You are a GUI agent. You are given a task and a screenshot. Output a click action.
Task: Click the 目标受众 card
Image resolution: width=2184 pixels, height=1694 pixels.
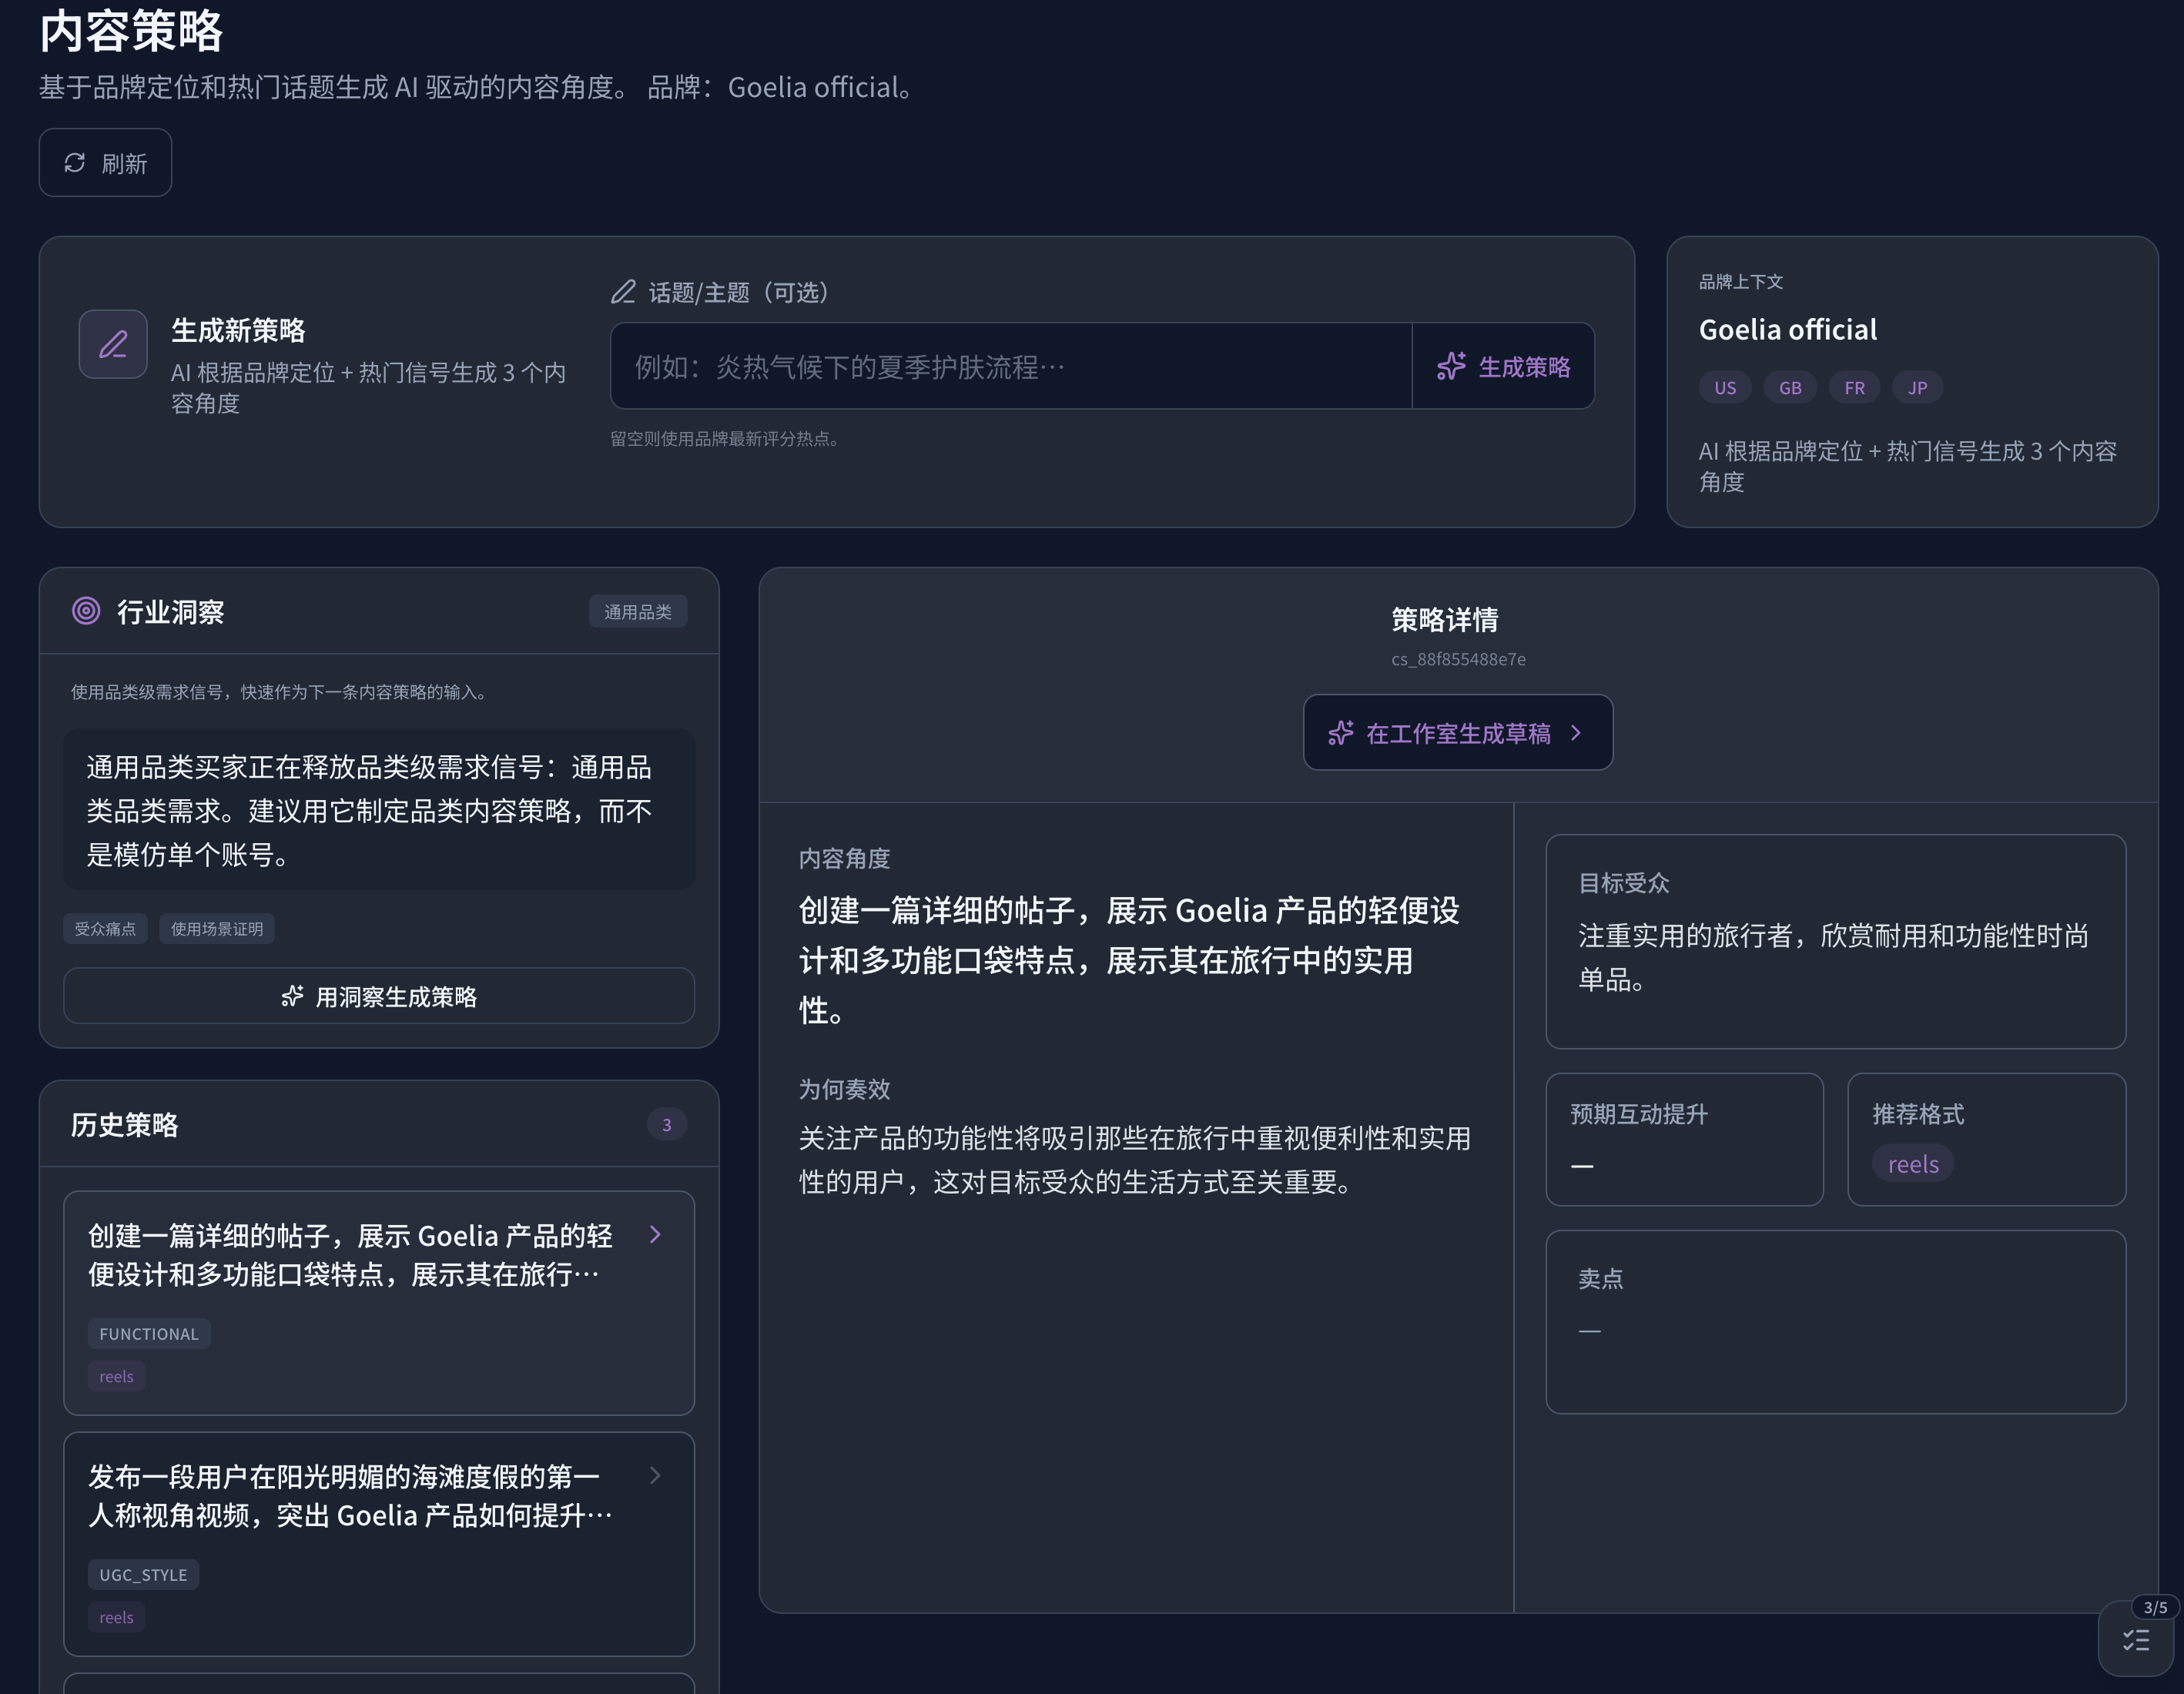(x=1836, y=942)
